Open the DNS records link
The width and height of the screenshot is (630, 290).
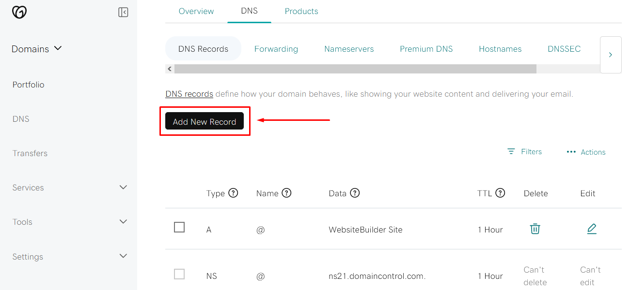click(x=189, y=93)
